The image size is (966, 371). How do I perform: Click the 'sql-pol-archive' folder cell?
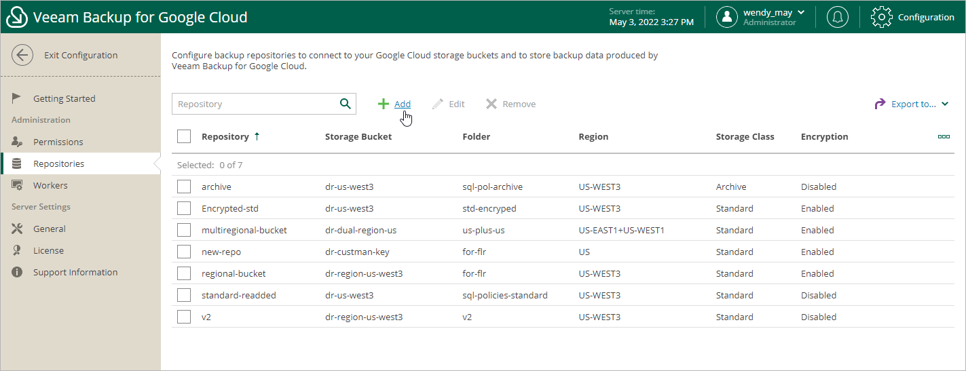pos(492,187)
